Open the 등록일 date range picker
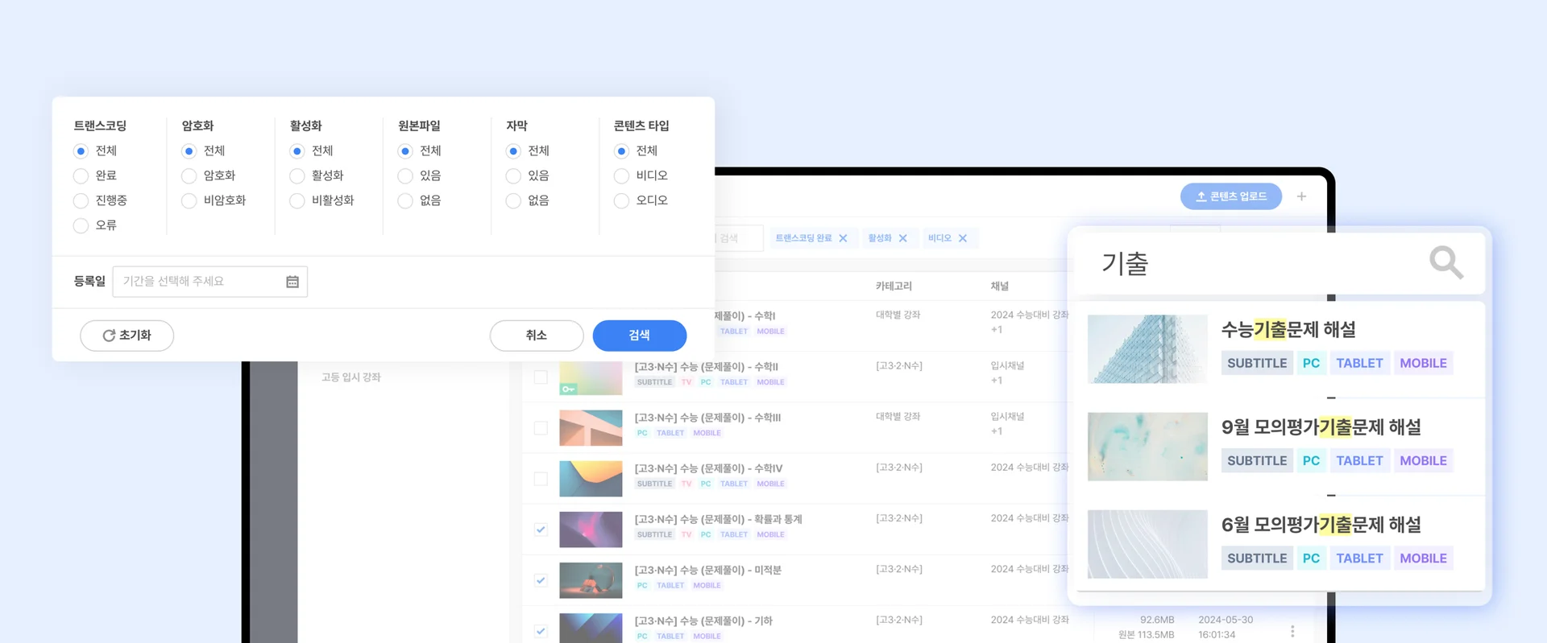 [201, 282]
